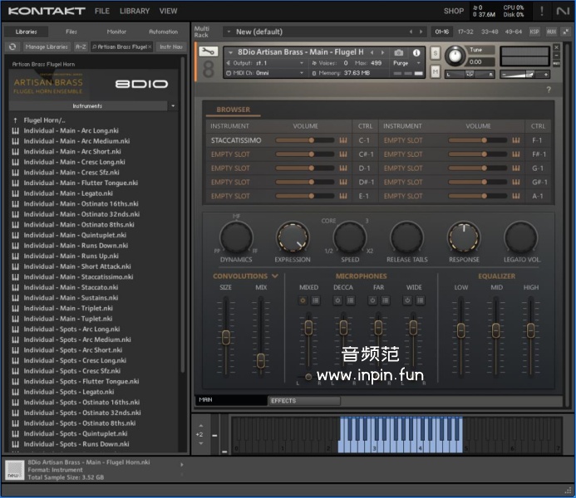Open the LIBRARY menu
Viewport: 576px width, 498px height.
click(134, 11)
